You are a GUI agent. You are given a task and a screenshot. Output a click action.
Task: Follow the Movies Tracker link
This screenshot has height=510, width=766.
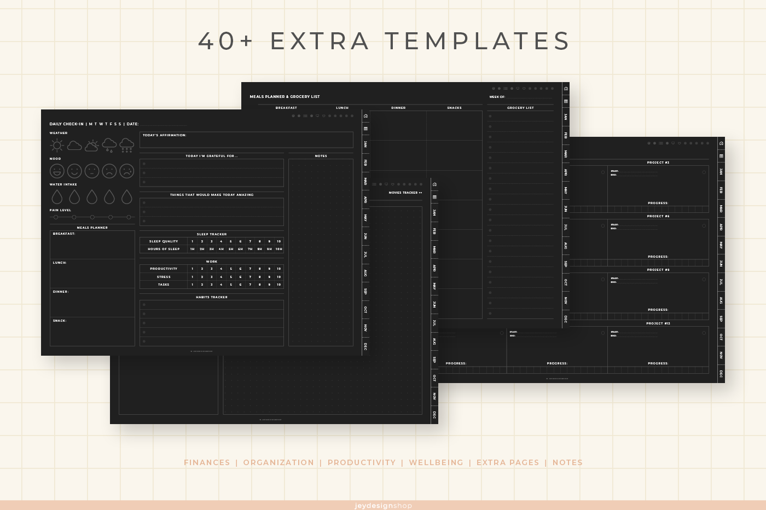(405, 193)
